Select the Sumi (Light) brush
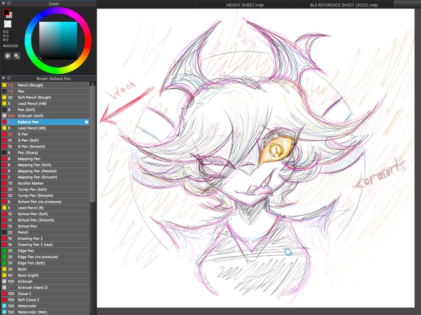Image resolution: width=421 pixels, height=315 pixels. click(45, 275)
